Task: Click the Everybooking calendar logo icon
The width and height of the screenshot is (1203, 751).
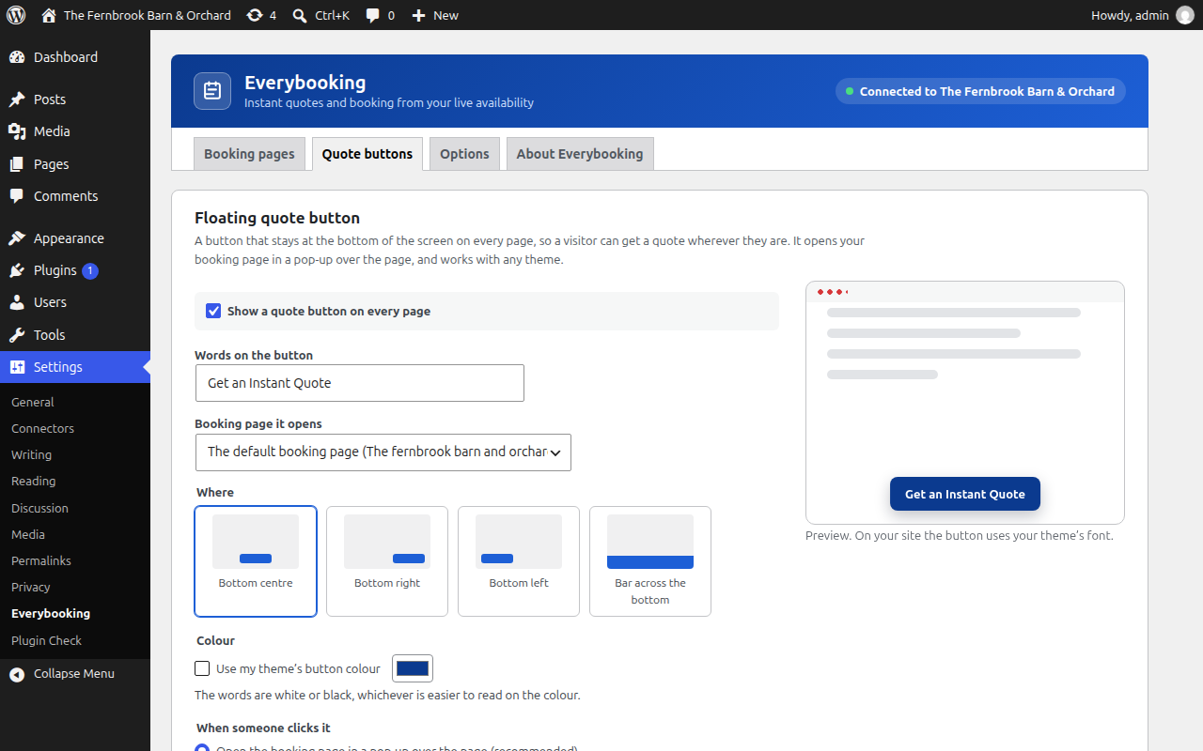Action: click(x=212, y=91)
